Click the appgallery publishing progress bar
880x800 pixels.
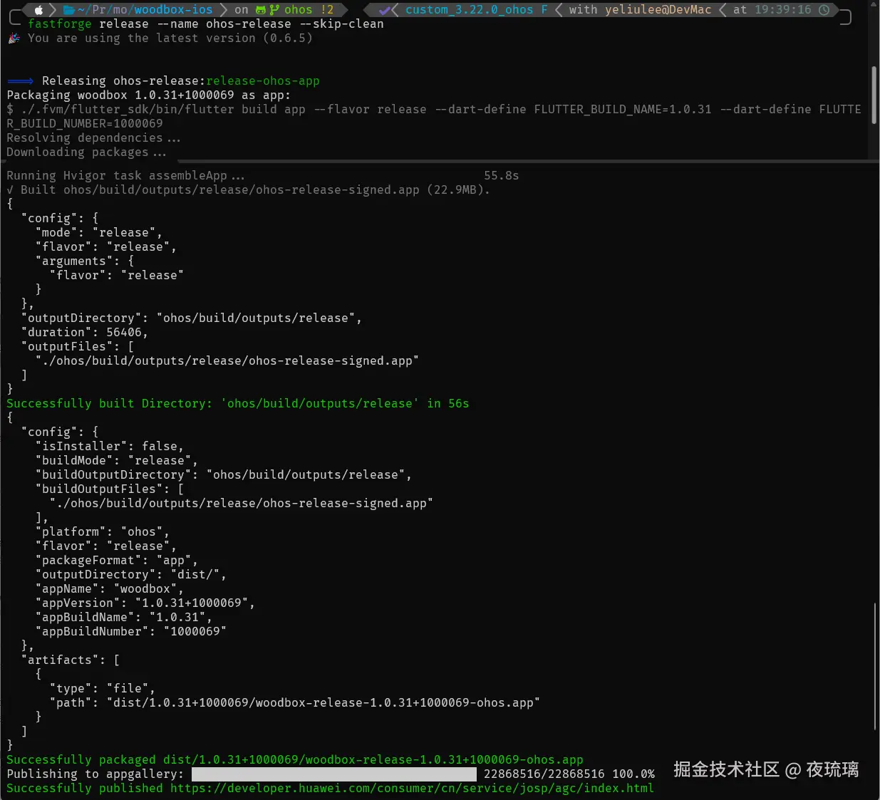(335, 774)
